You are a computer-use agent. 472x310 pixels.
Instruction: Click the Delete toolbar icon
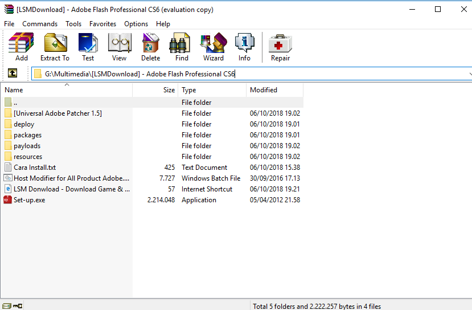coord(150,43)
